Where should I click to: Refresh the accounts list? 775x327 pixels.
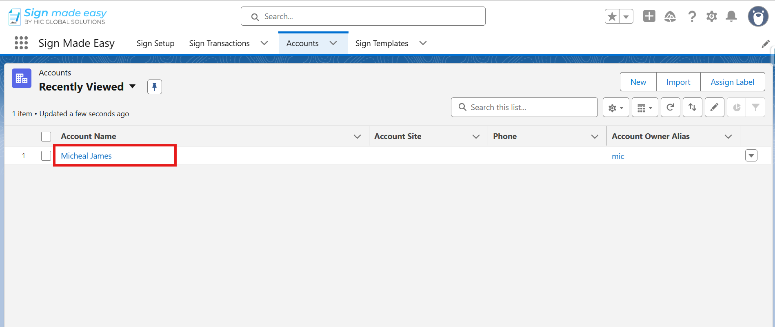pos(671,108)
